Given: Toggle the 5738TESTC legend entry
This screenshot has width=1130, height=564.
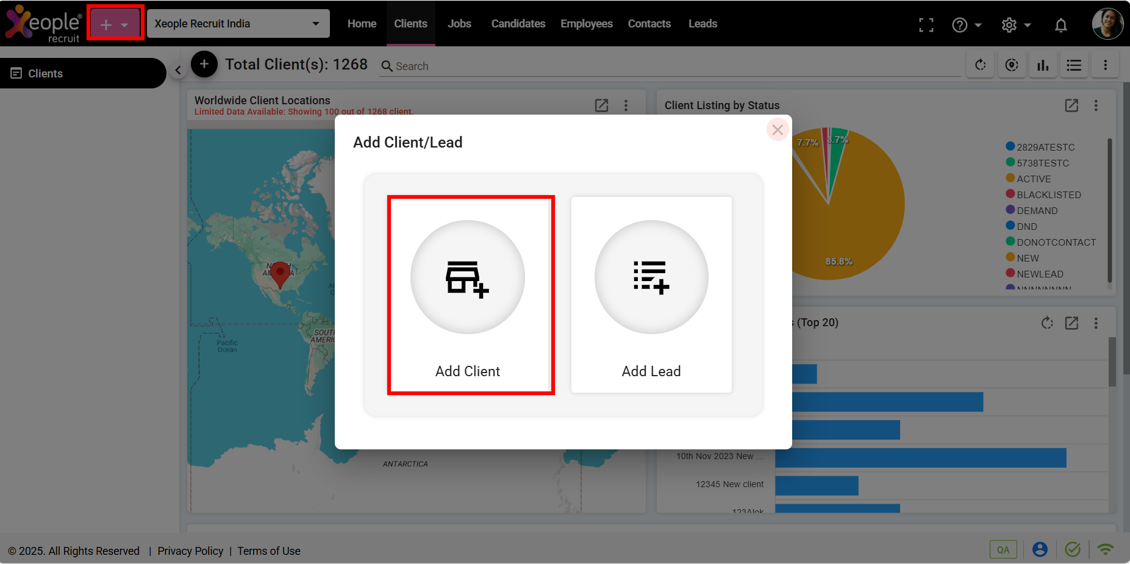Looking at the screenshot, I should coord(1037,163).
